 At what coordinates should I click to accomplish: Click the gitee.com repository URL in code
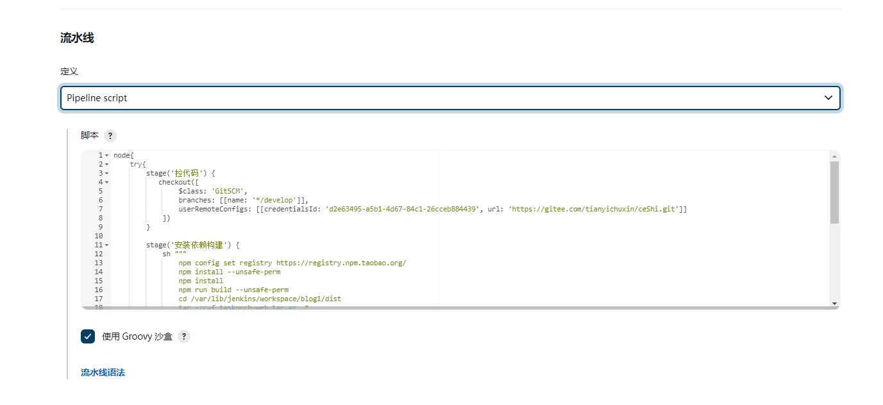pos(593,210)
